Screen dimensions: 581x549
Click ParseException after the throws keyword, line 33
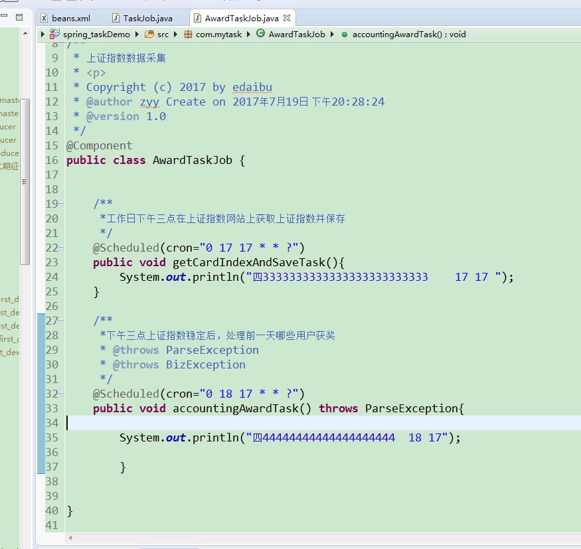(x=412, y=408)
